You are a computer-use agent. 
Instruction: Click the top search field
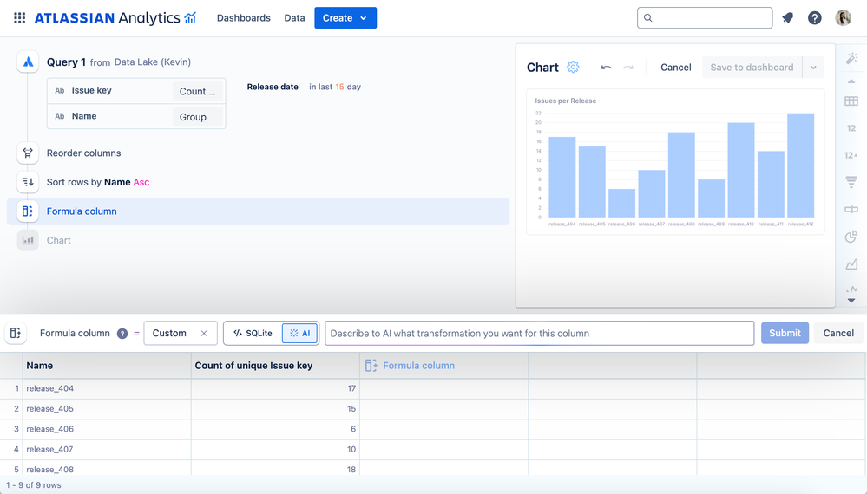(x=705, y=17)
